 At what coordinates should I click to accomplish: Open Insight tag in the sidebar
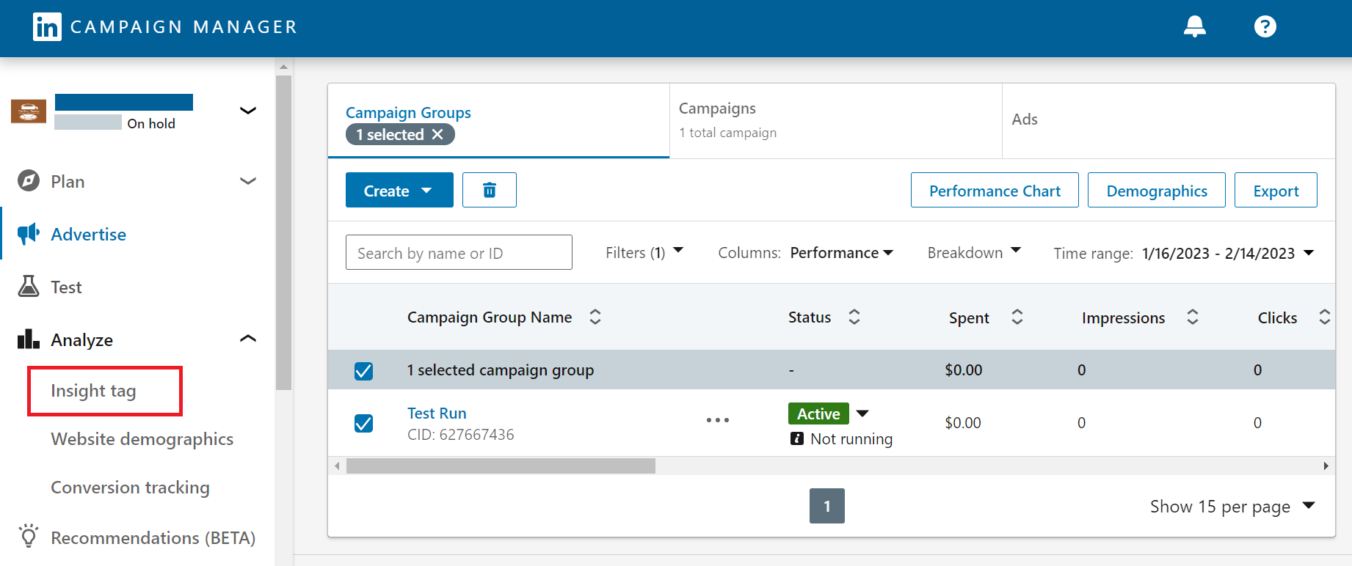(x=93, y=391)
